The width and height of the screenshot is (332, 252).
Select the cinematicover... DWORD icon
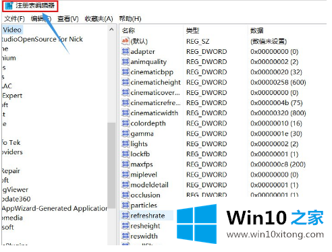pyautogui.click(x=126, y=92)
